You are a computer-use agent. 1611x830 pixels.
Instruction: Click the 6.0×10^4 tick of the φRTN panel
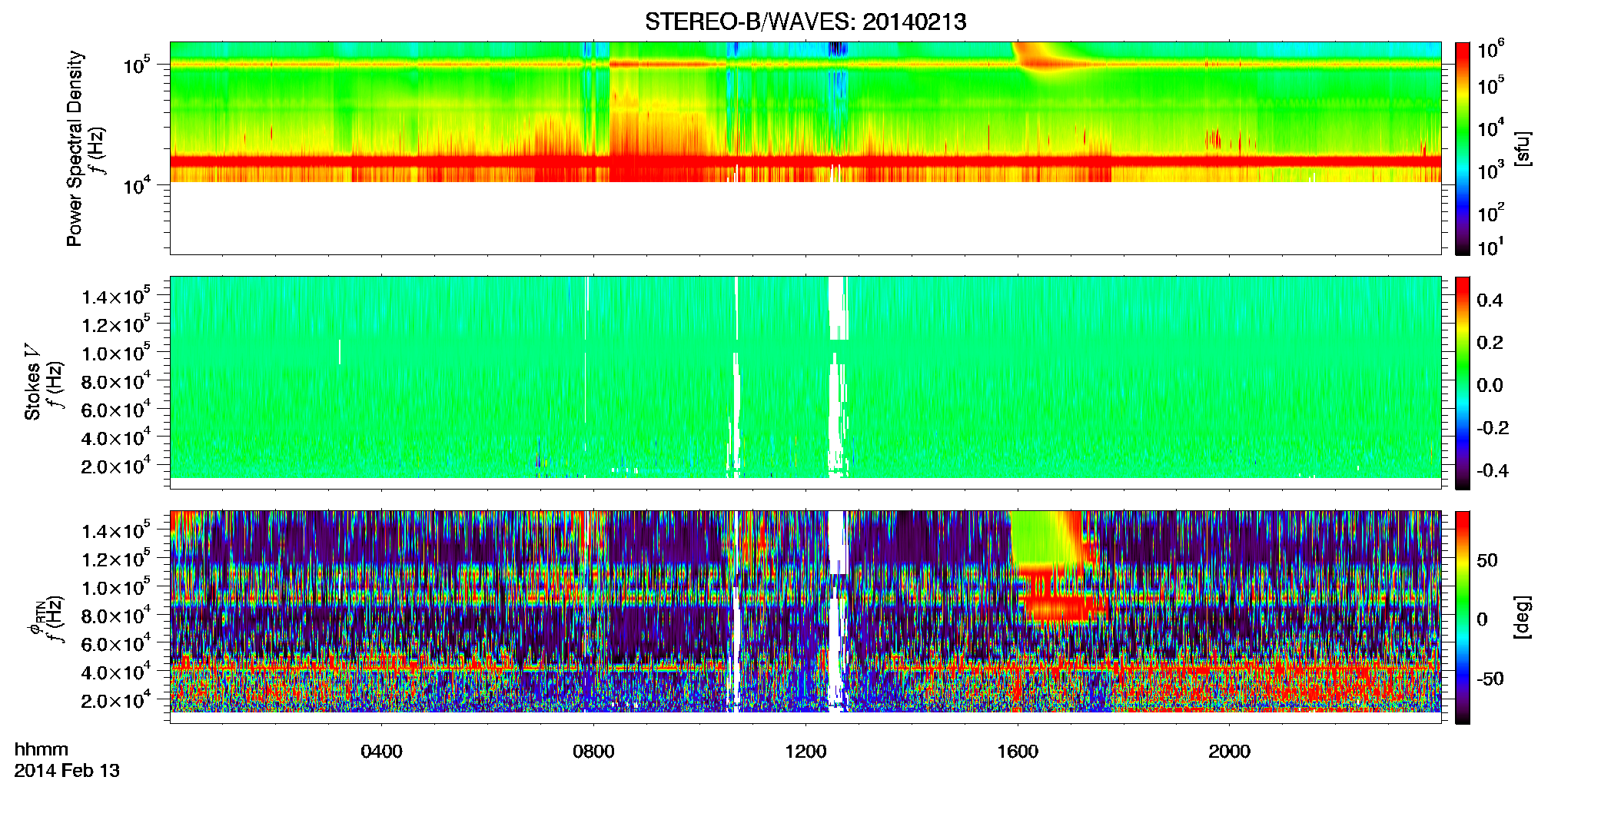coord(115,643)
